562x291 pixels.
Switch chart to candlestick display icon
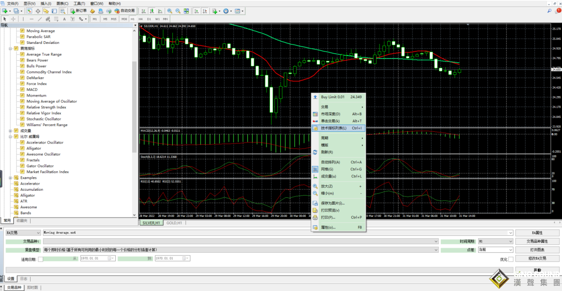[152, 11]
